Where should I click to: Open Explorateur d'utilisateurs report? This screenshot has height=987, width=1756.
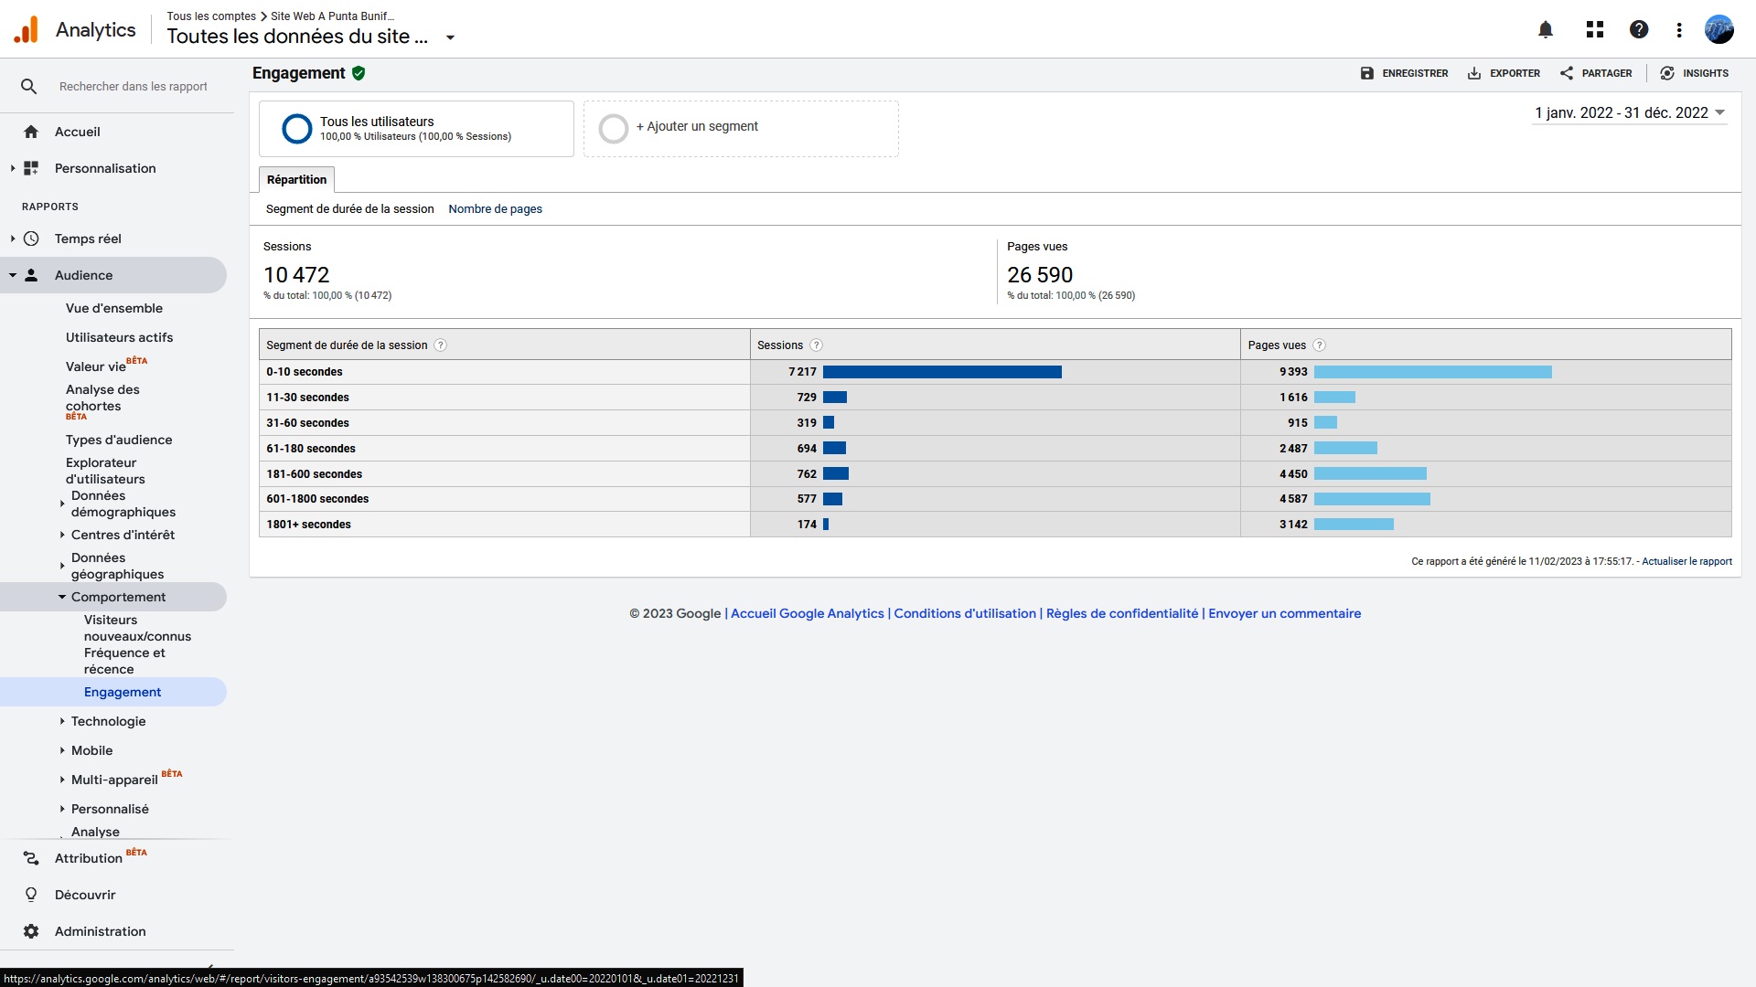(x=105, y=471)
